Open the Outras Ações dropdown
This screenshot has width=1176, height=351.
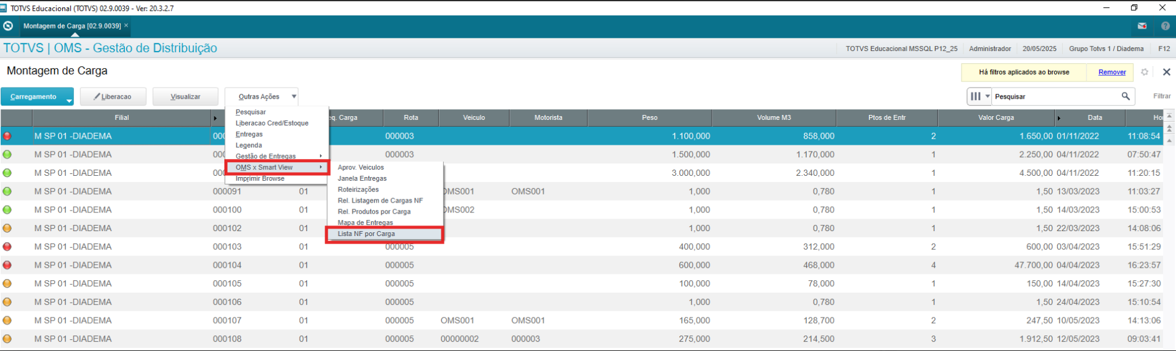click(x=262, y=96)
